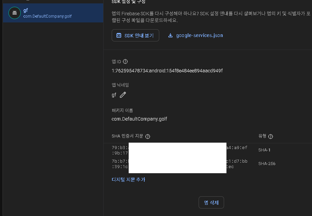The height and width of the screenshot is (216, 312).
Task: Click the 패키지 이름 label
Action: click(x=122, y=110)
